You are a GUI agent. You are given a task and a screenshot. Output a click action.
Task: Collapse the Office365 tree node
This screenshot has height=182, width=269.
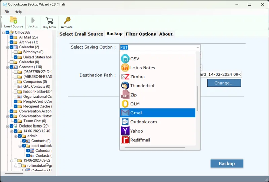4,32
